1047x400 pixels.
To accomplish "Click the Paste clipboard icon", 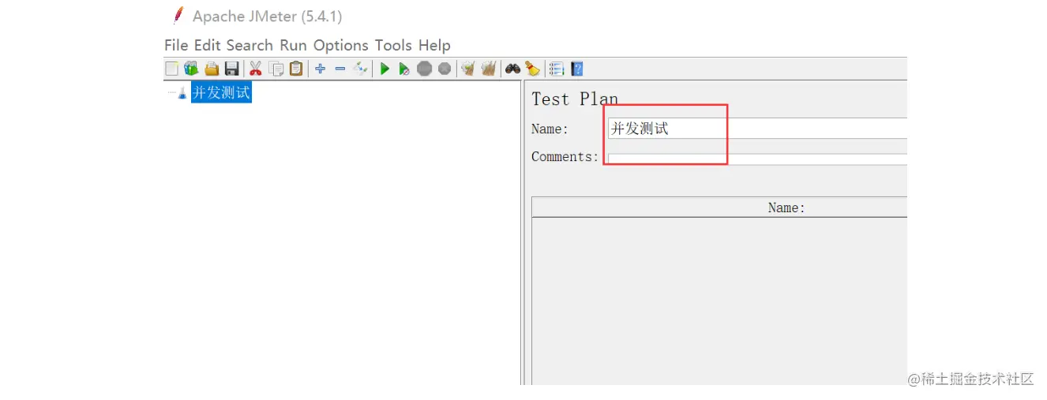I will click(296, 69).
